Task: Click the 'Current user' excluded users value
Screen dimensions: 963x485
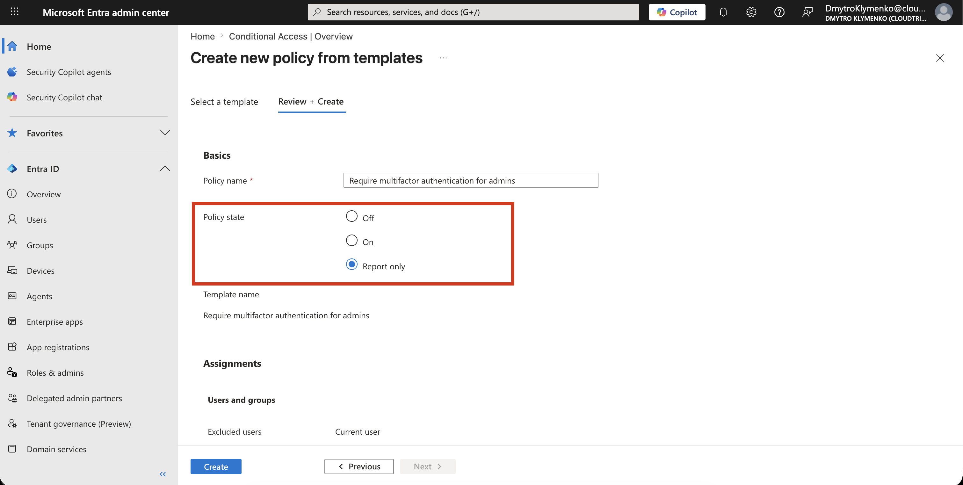Action: point(358,431)
